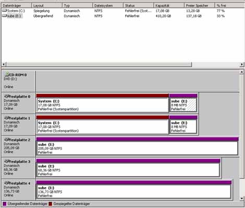This screenshot has width=245, height=208.
Task: Click the horizontal scrollbar left arrow
Action: (4, 64)
